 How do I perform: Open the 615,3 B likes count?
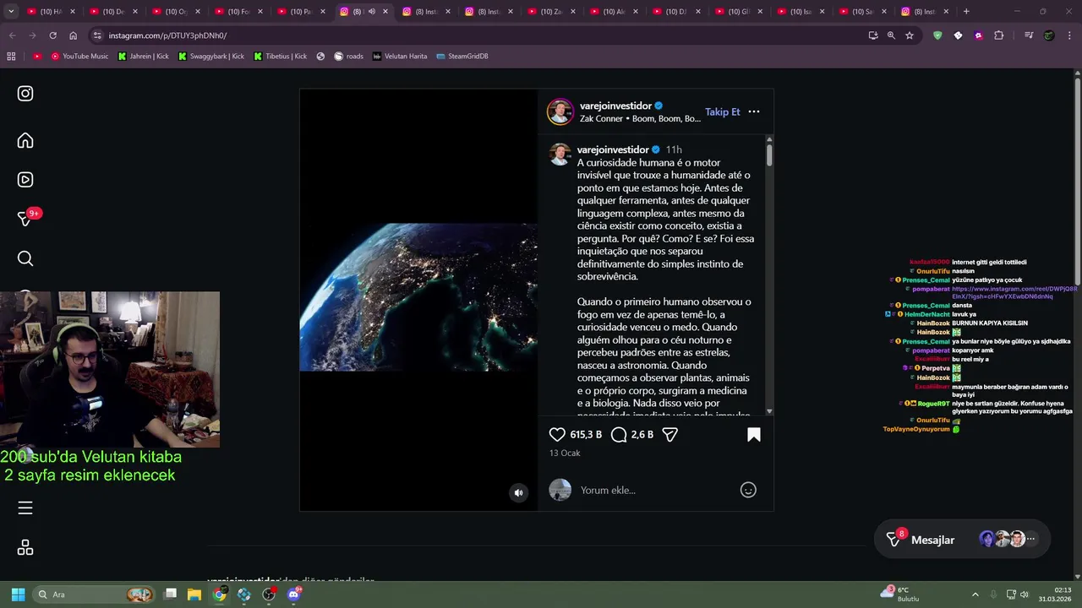pos(586,434)
